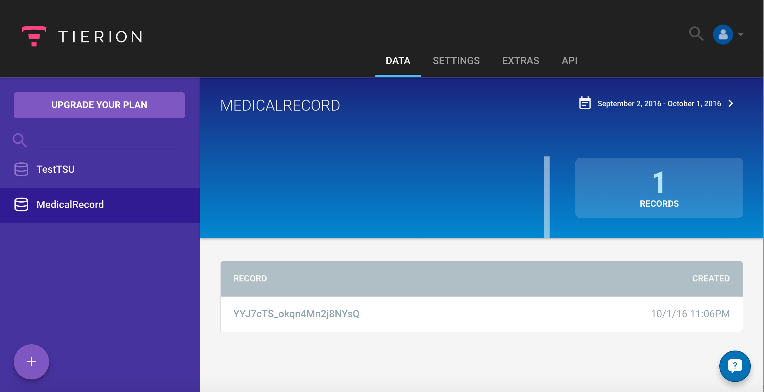Switch to the Settings tab
Image resolution: width=764 pixels, height=392 pixels.
click(x=456, y=61)
